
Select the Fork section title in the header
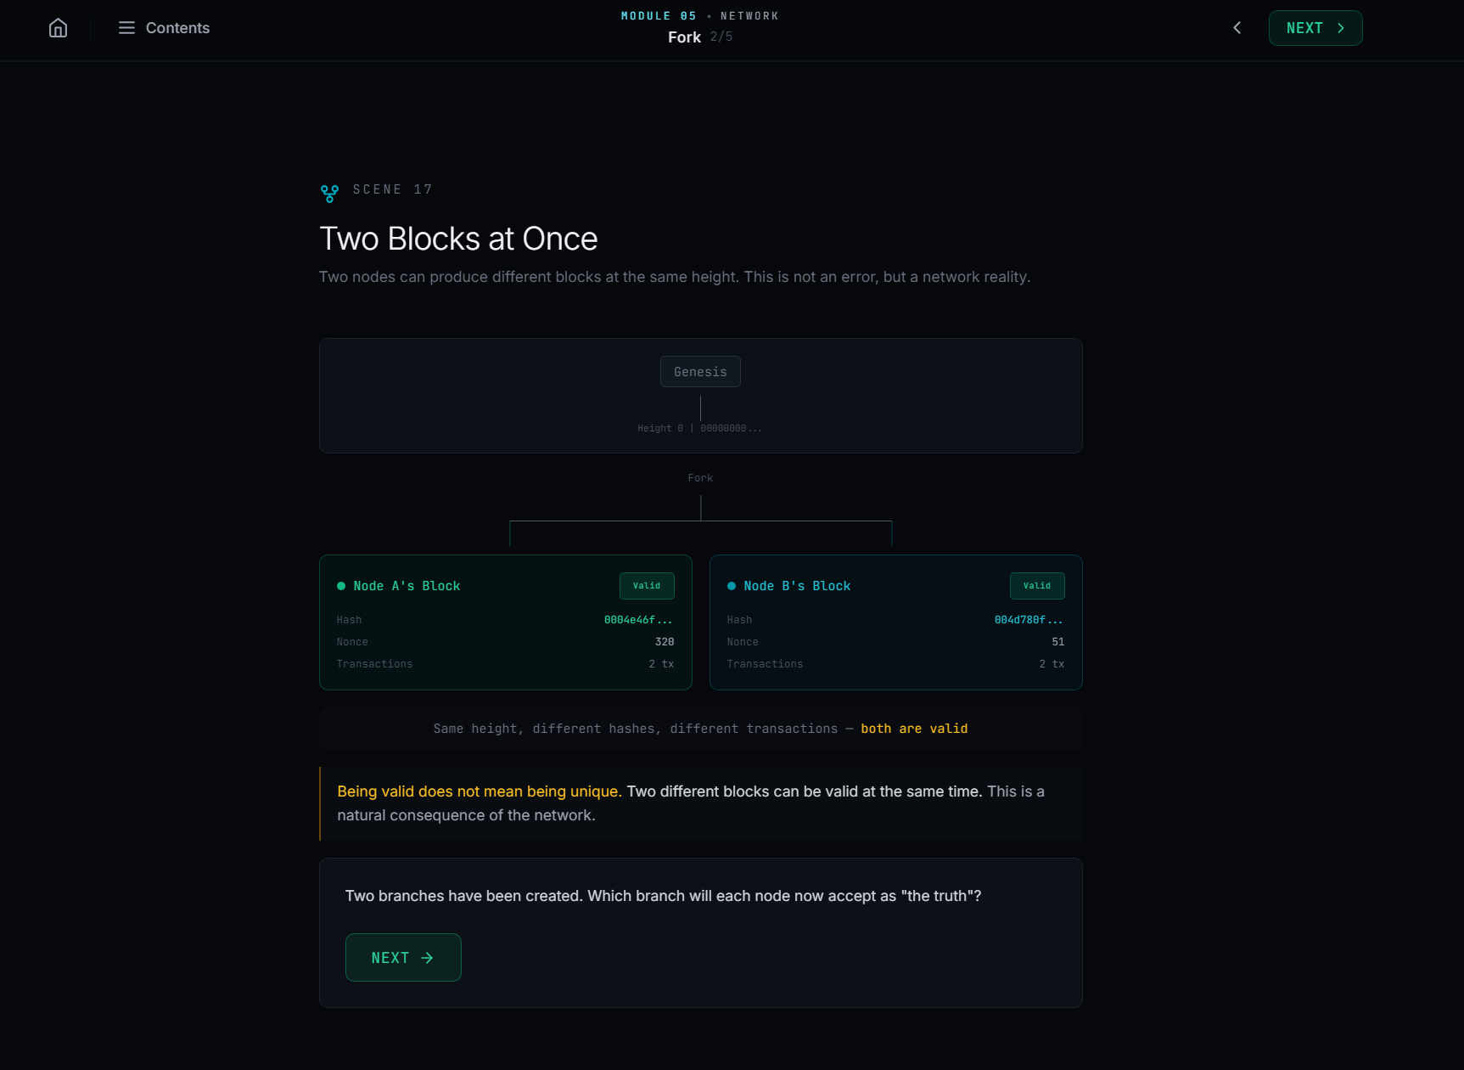[x=684, y=37]
